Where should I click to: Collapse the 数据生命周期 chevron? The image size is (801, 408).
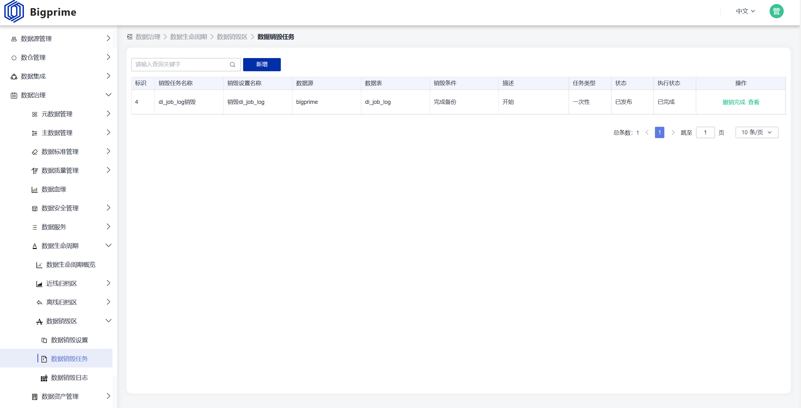(x=108, y=245)
